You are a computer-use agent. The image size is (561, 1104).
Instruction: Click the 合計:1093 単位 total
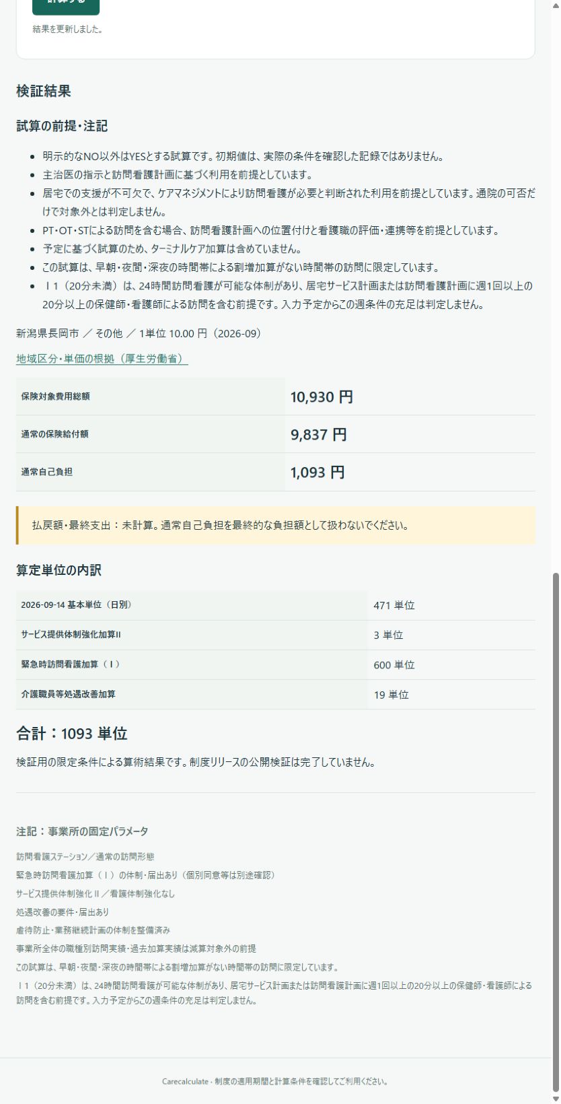72,733
